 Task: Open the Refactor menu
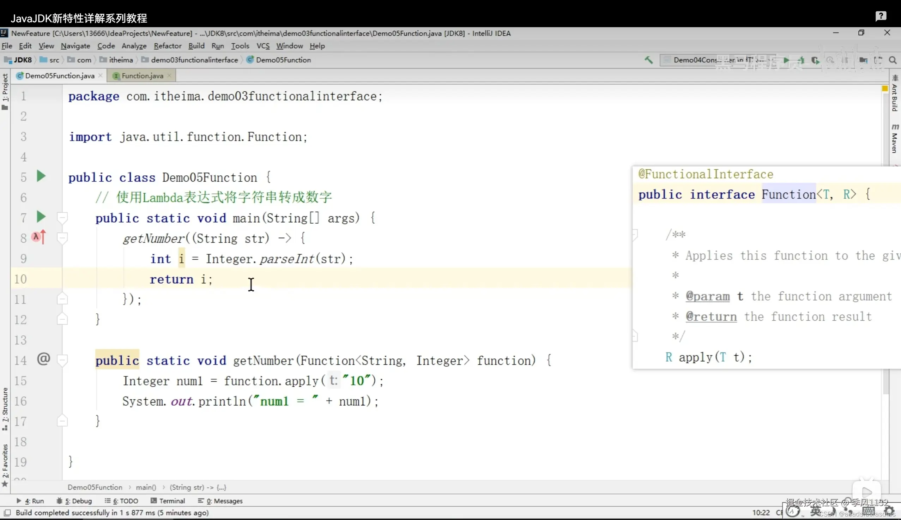168,46
